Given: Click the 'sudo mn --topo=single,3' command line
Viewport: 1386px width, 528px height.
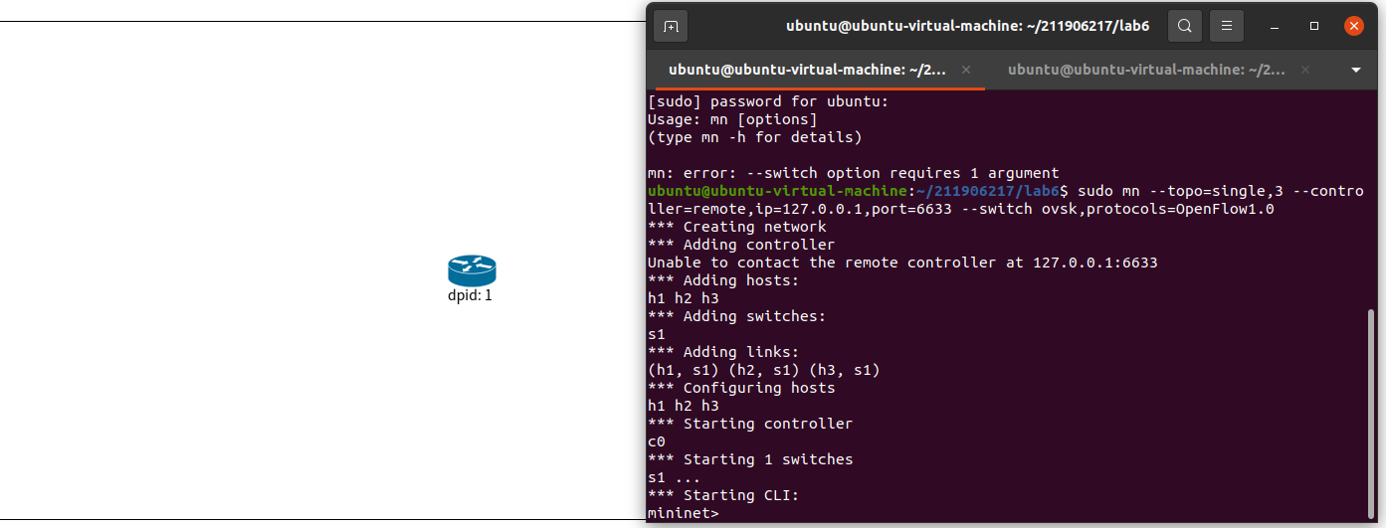Looking at the screenshot, I should pos(1005,200).
